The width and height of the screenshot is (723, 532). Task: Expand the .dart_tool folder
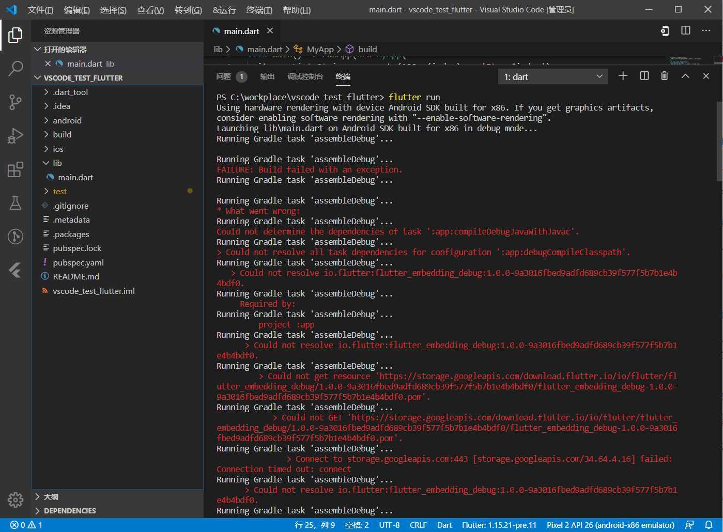coord(46,92)
